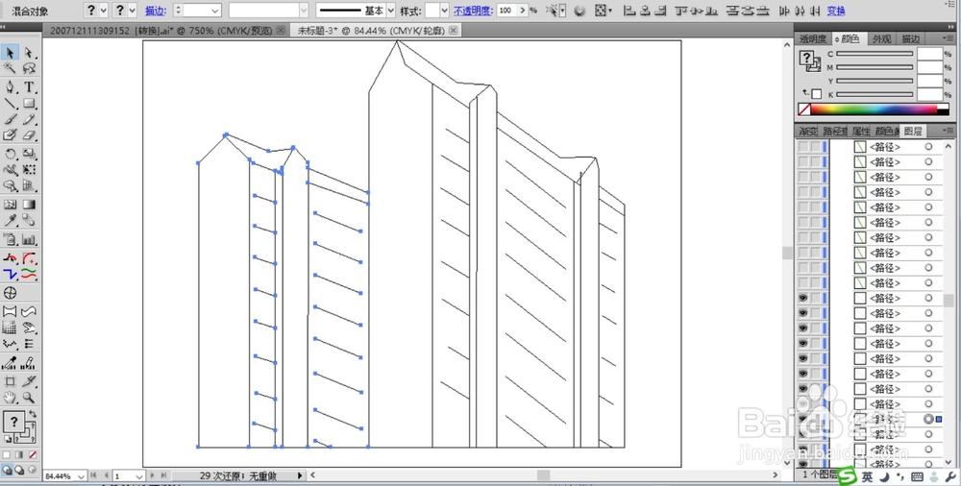
Task: Open the 样式 graphic style dropdown
Action: coord(444,11)
